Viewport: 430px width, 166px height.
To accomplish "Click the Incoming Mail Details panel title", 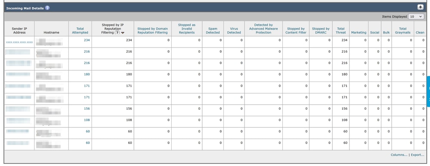I will (25, 8).
